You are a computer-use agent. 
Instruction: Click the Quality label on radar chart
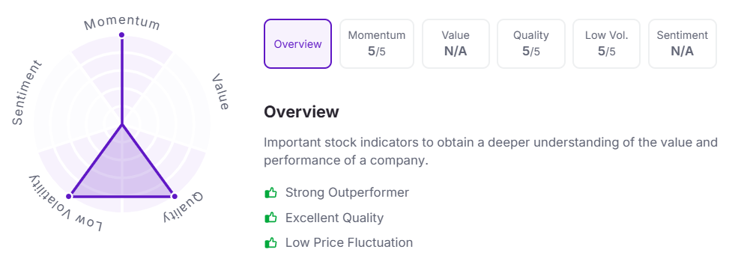coord(184,207)
